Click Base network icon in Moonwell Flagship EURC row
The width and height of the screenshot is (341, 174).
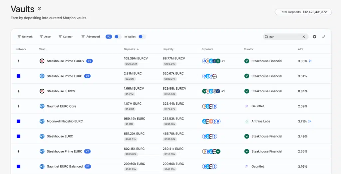[x=19, y=121]
